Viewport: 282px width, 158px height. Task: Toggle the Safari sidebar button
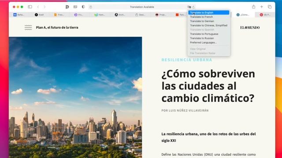[x=30, y=7]
